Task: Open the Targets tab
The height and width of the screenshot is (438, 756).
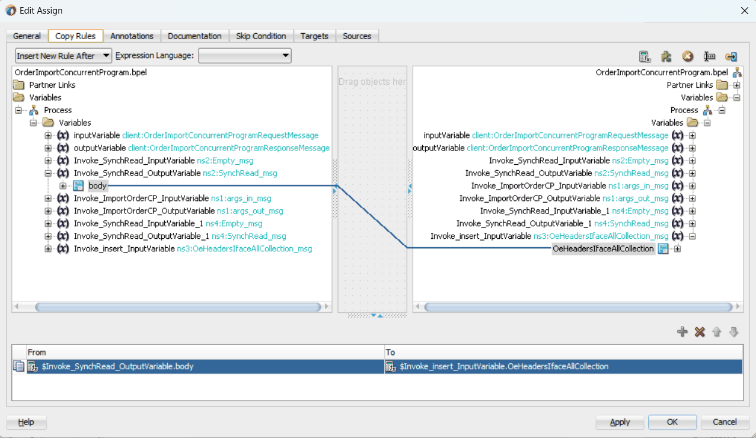Action: coord(314,36)
